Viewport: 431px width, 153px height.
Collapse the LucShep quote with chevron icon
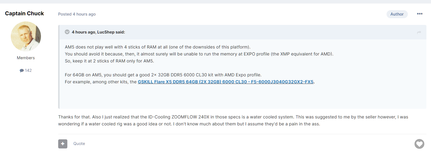click(x=67, y=32)
